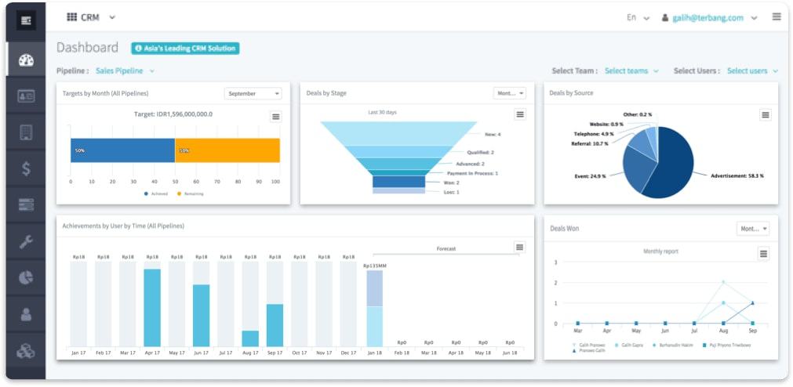Click Forecast label in achievements chart
Viewport: 793px width, 387px height.
click(x=446, y=248)
